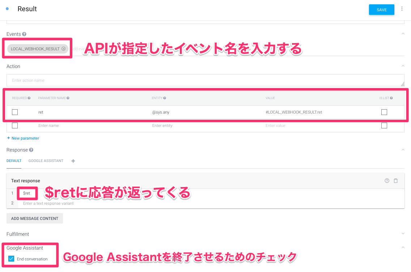This screenshot has height=272, width=411.
Task: Click the Text response help icon
Action: (387, 180)
